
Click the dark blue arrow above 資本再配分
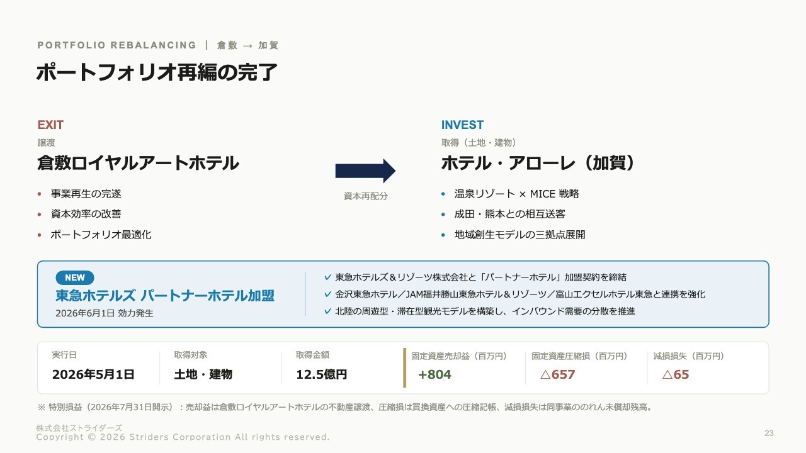(365, 171)
